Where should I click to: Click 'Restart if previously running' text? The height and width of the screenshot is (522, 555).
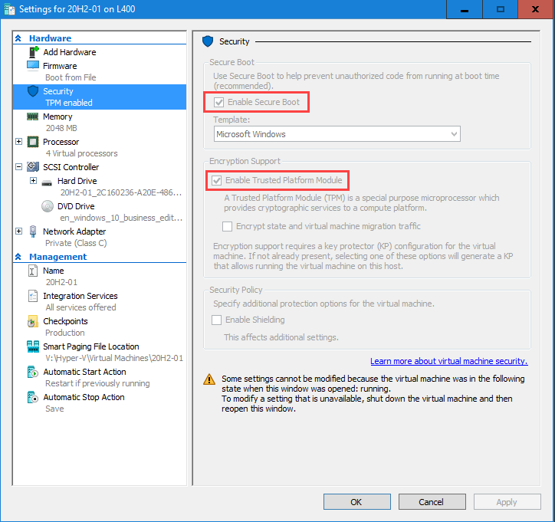tap(97, 383)
